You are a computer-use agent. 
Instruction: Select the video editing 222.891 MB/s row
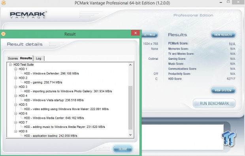(x=66, y=109)
